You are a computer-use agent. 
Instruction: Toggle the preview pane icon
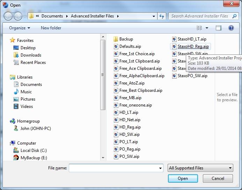click(219, 28)
